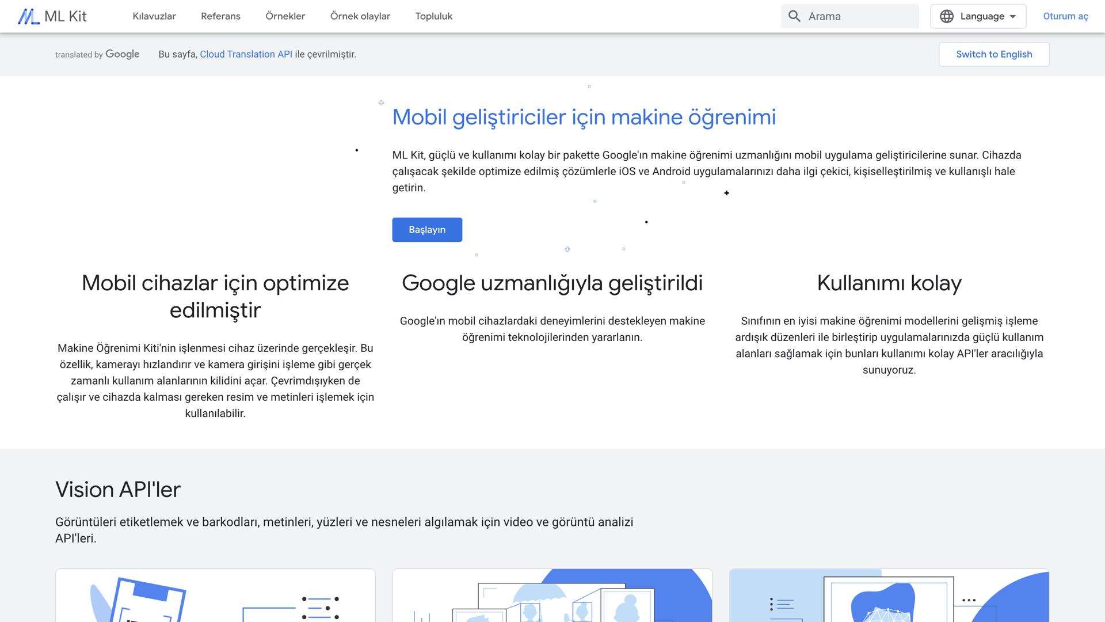1105x622 pixels.
Task: Open the Kılavuzlar navigation menu
Action: coord(154,16)
